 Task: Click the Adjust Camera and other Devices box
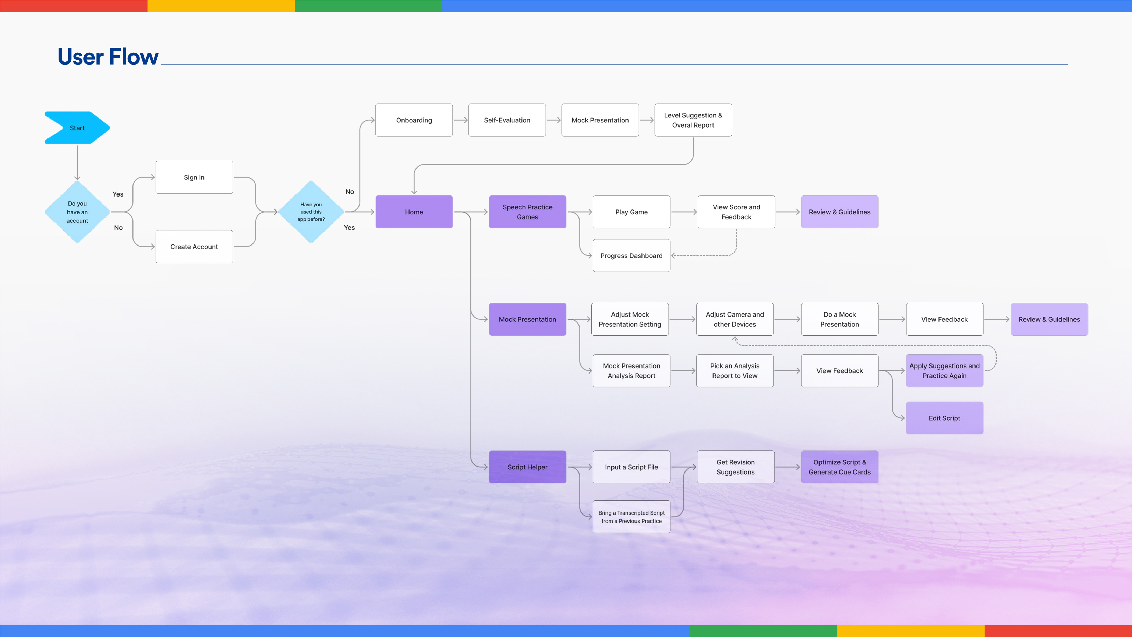point(735,319)
